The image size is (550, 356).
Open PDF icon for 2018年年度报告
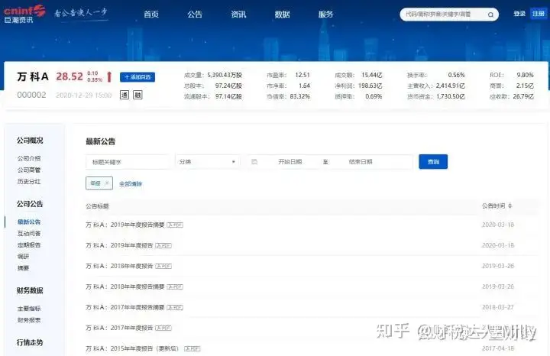163,266
